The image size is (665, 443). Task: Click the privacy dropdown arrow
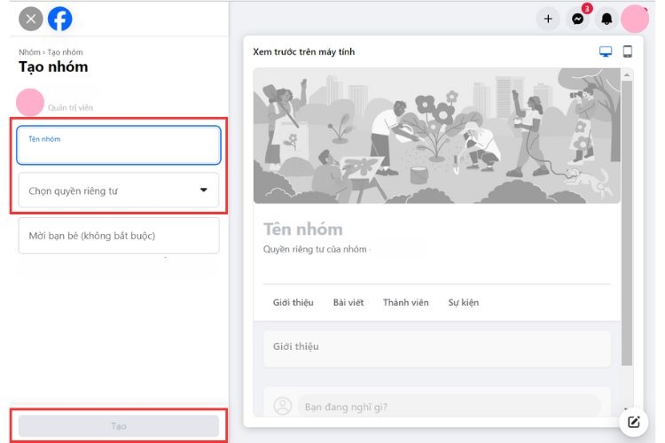(x=204, y=190)
